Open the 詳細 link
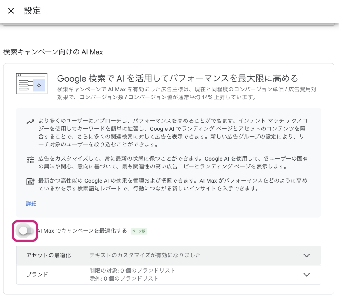 pyautogui.click(x=31, y=204)
